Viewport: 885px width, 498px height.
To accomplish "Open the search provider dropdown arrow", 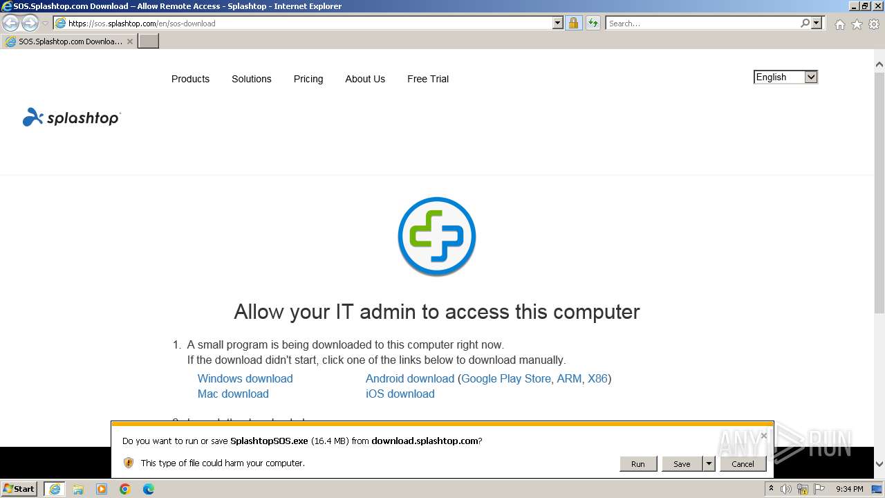I will [x=817, y=23].
